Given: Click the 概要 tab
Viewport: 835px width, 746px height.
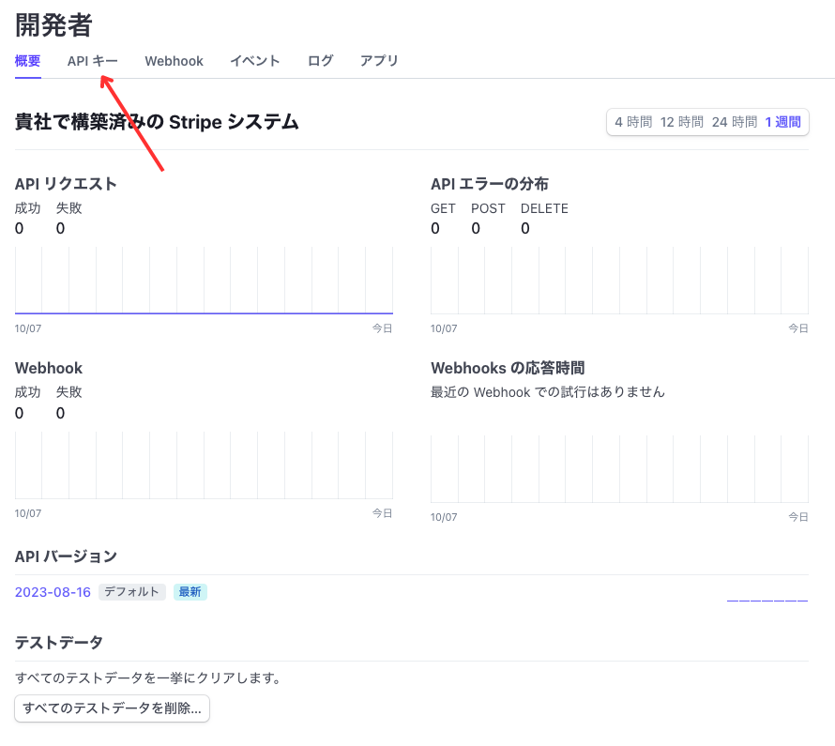Looking at the screenshot, I should pos(28,61).
